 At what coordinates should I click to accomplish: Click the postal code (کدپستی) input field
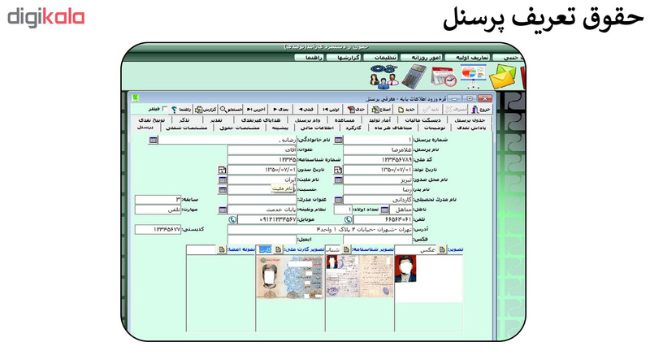click(x=158, y=229)
